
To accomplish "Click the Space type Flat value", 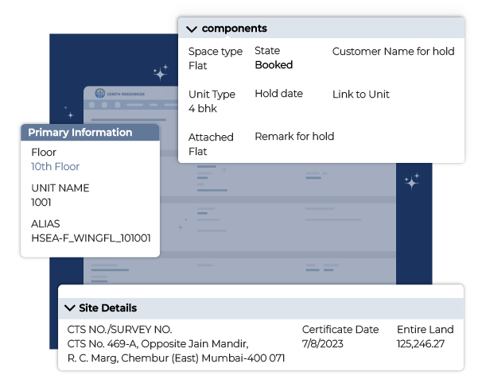I will pyautogui.click(x=197, y=66).
